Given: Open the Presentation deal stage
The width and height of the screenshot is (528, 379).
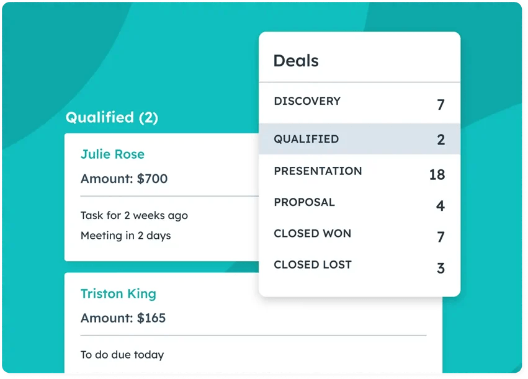Looking at the screenshot, I should (359, 171).
